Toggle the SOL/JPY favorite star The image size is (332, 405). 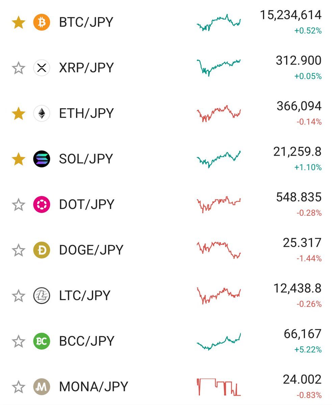[18, 159]
